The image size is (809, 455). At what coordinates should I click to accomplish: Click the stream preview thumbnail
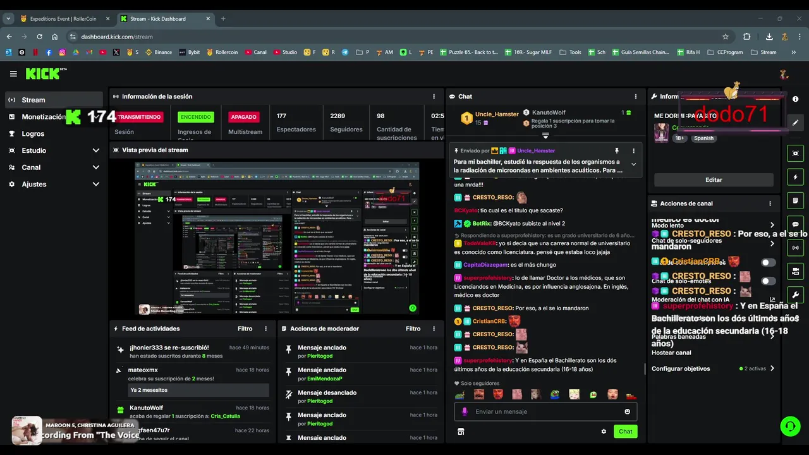click(x=277, y=239)
